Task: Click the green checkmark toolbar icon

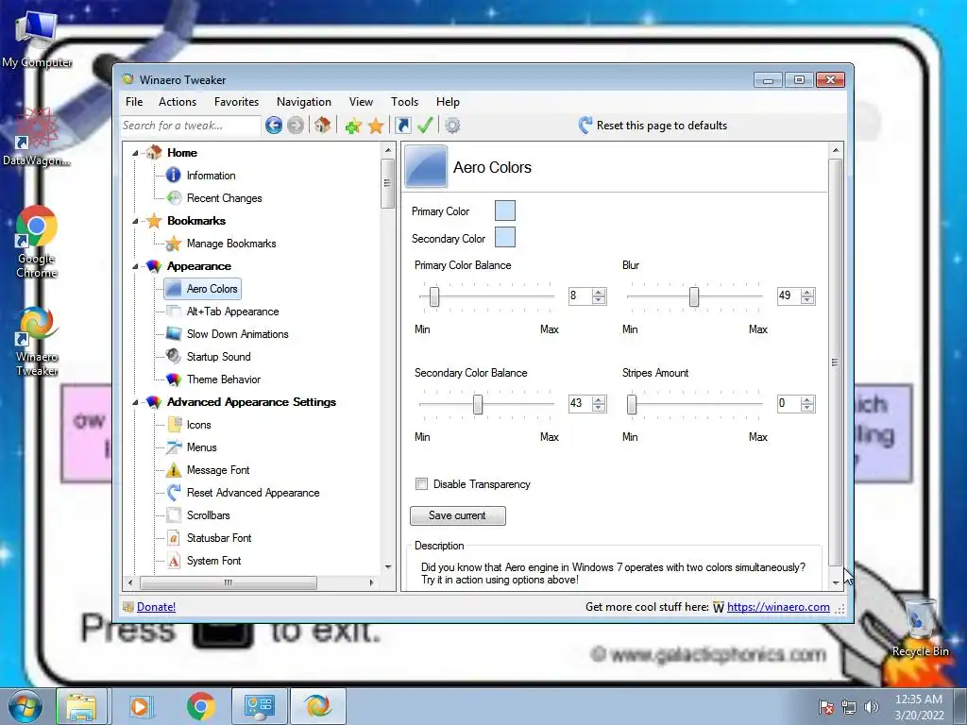Action: click(x=425, y=126)
